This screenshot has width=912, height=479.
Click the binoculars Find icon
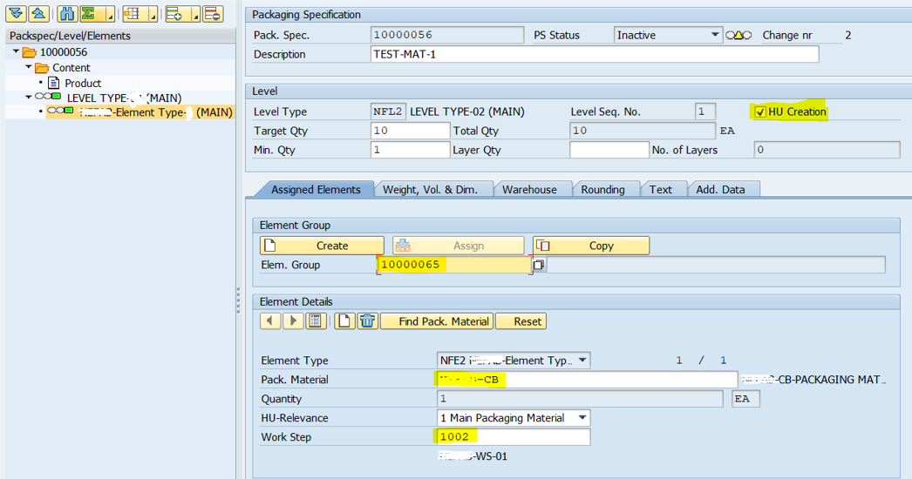68,14
